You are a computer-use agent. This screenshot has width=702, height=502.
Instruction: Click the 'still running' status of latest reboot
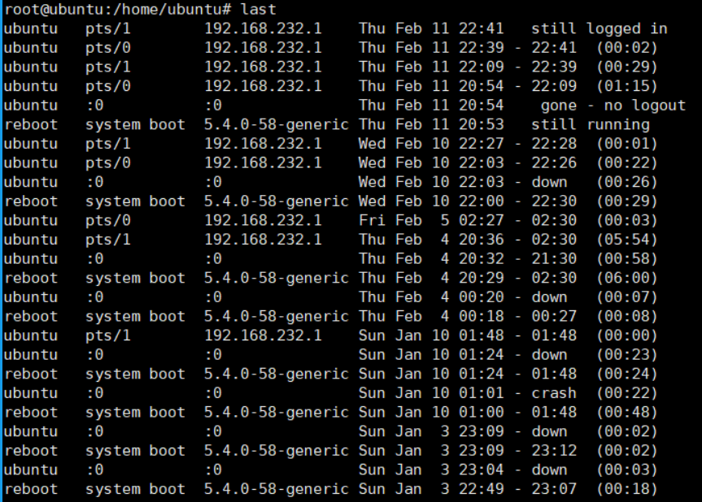point(590,125)
